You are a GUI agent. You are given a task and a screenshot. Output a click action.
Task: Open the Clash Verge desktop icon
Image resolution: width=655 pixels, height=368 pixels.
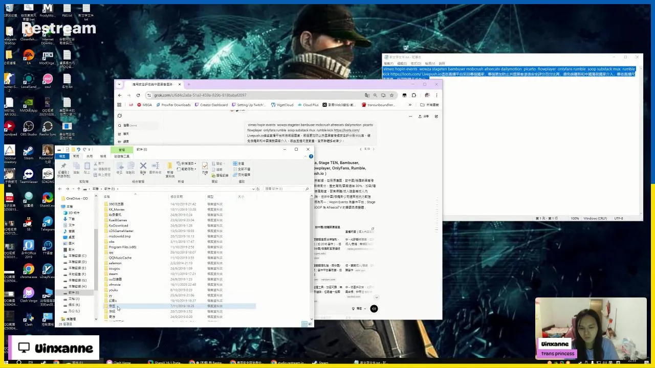pos(29,294)
